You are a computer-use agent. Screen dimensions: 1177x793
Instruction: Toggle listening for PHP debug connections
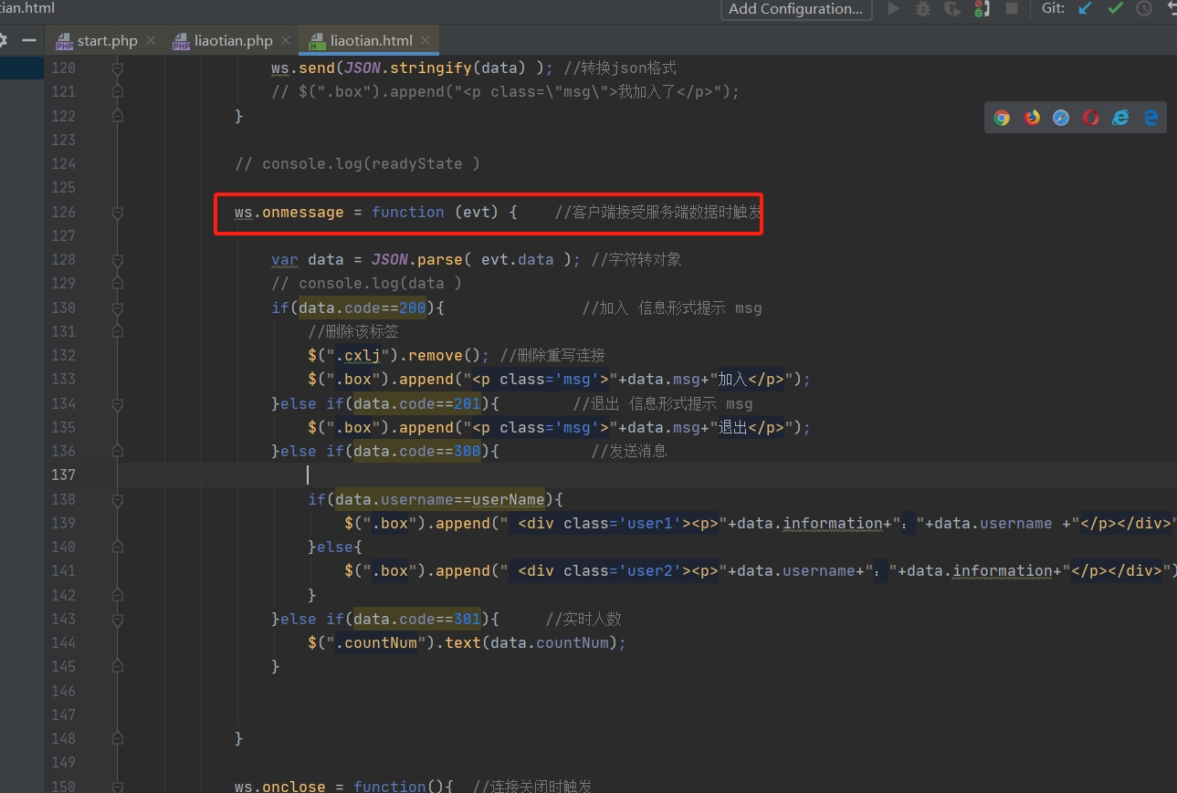982,9
